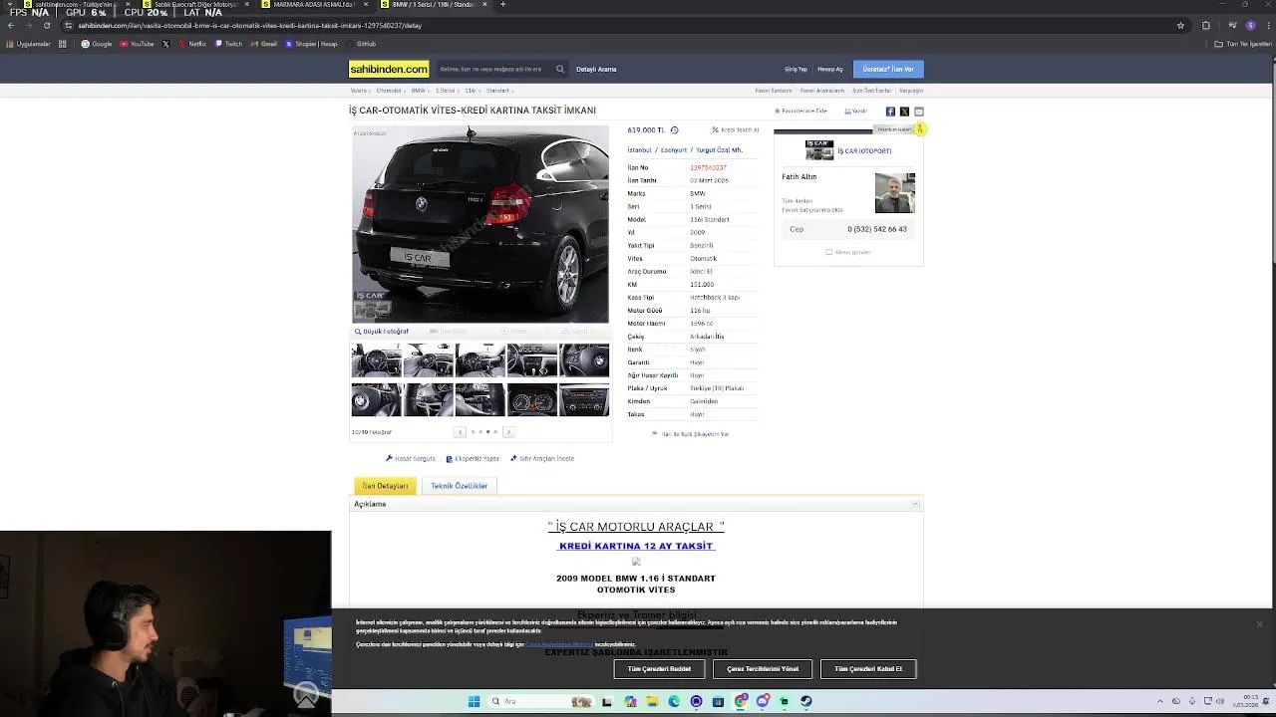Share listing on Facebook icon
The image size is (1276, 717).
890,112
